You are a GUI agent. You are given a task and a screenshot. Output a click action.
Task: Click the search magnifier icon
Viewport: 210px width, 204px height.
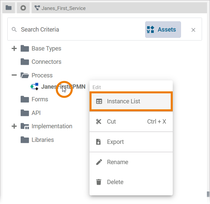[14, 30]
